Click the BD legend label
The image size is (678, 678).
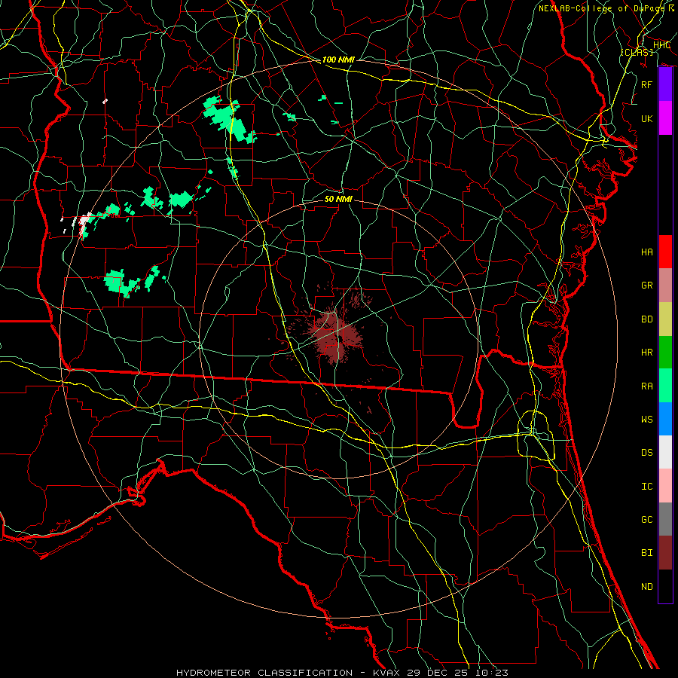[647, 319]
